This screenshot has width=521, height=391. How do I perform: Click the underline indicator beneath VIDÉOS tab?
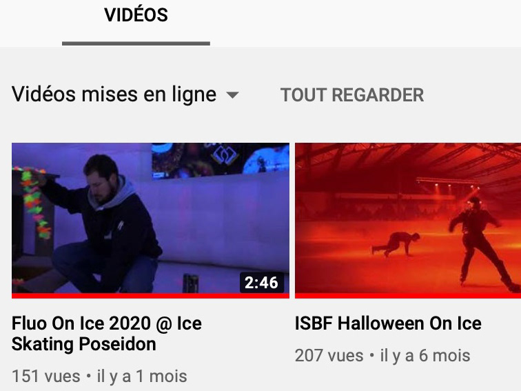(x=136, y=43)
